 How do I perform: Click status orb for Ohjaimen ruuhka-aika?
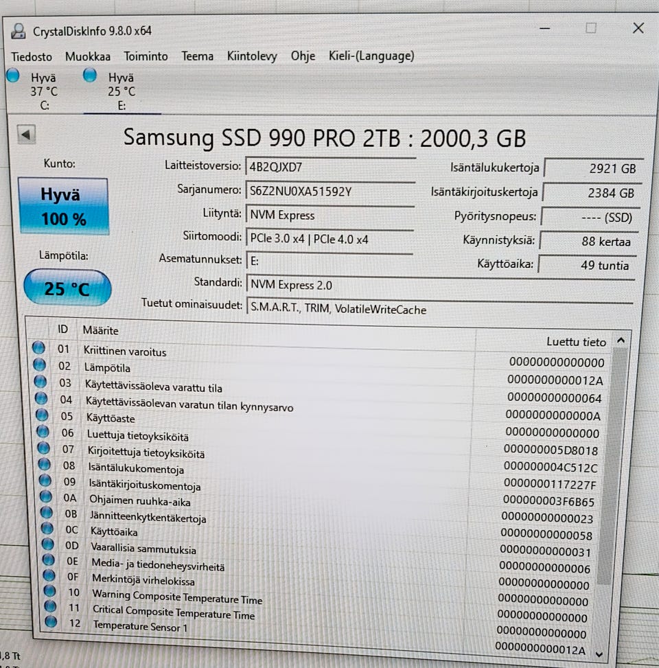46,496
